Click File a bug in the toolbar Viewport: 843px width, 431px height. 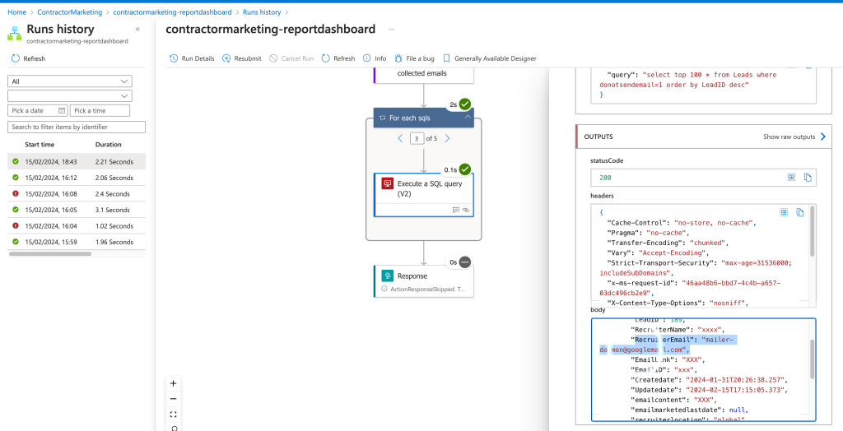[414, 58]
